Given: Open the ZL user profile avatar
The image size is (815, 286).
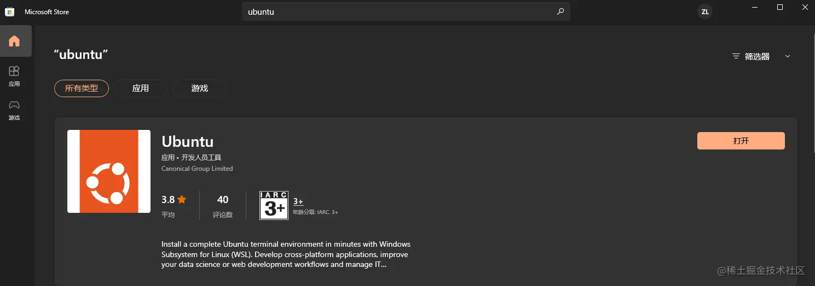Looking at the screenshot, I should pos(705,11).
